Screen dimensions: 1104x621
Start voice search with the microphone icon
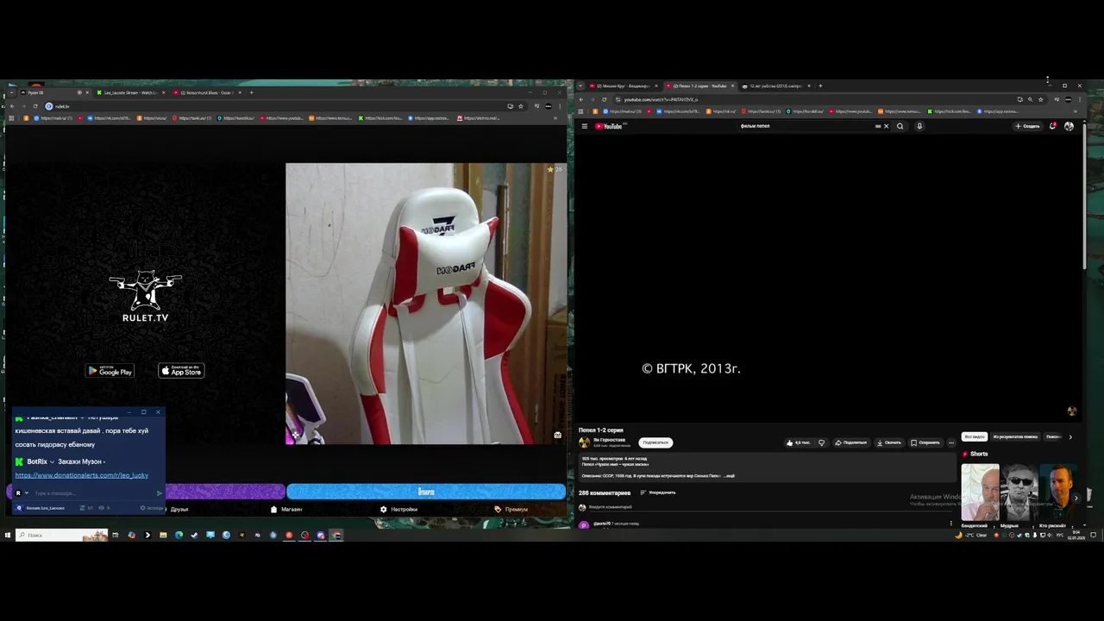(x=919, y=126)
